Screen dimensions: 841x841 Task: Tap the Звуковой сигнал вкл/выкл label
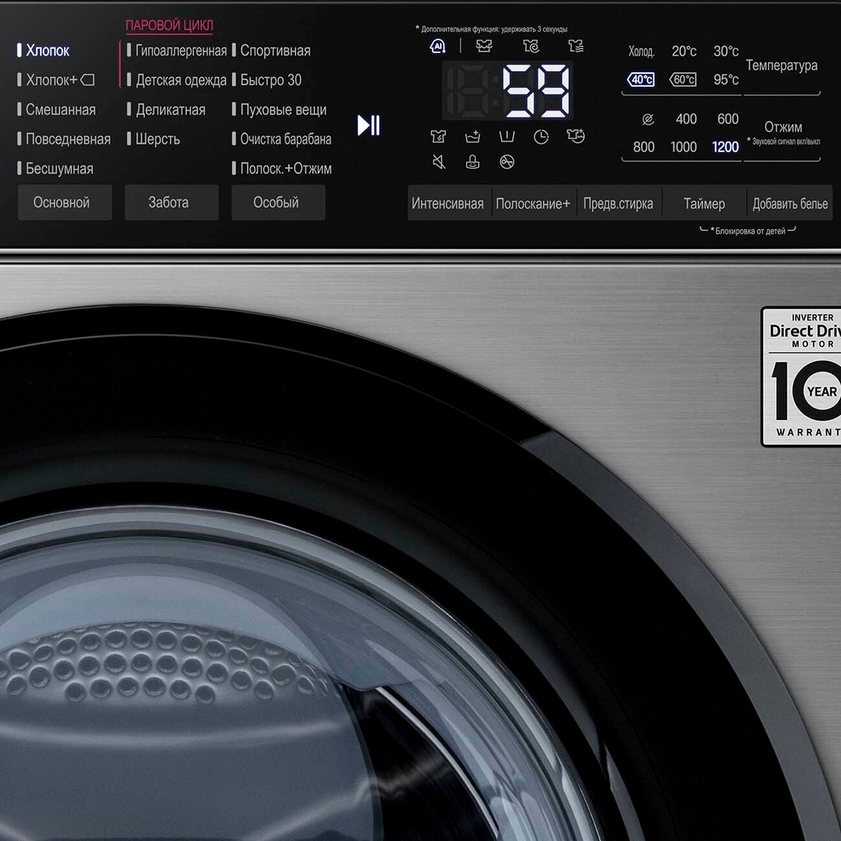click(x=783, y=141)
